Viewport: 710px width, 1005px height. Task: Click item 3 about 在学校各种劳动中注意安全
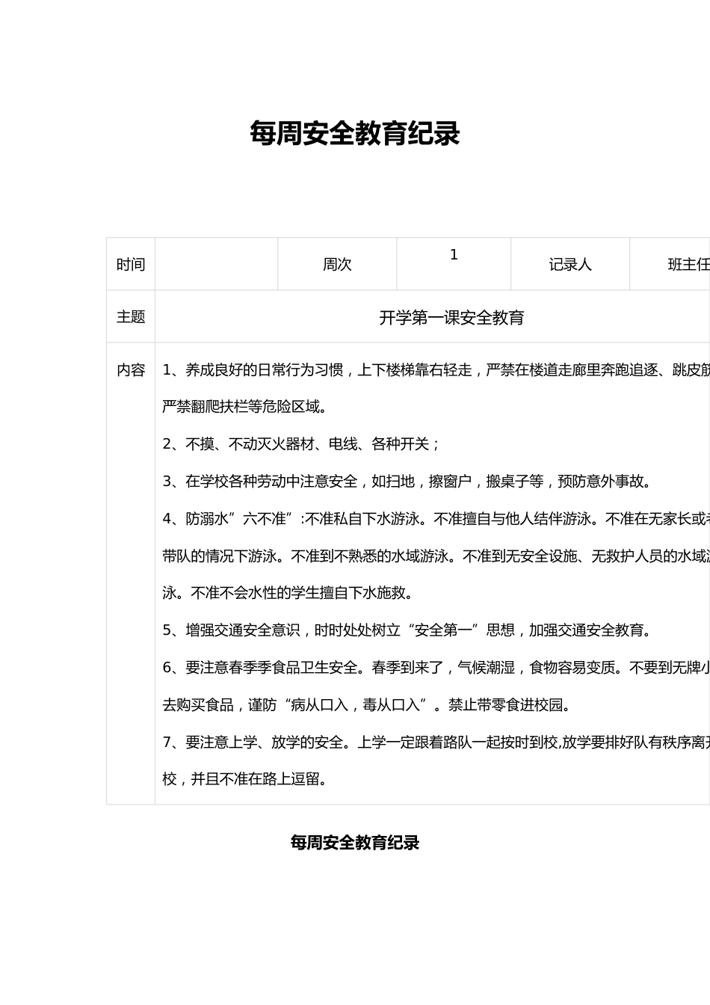pos(409,482)
